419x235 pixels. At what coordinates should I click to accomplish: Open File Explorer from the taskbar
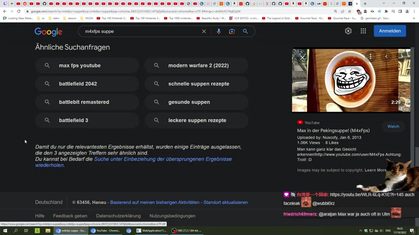(x=48, y=231)
